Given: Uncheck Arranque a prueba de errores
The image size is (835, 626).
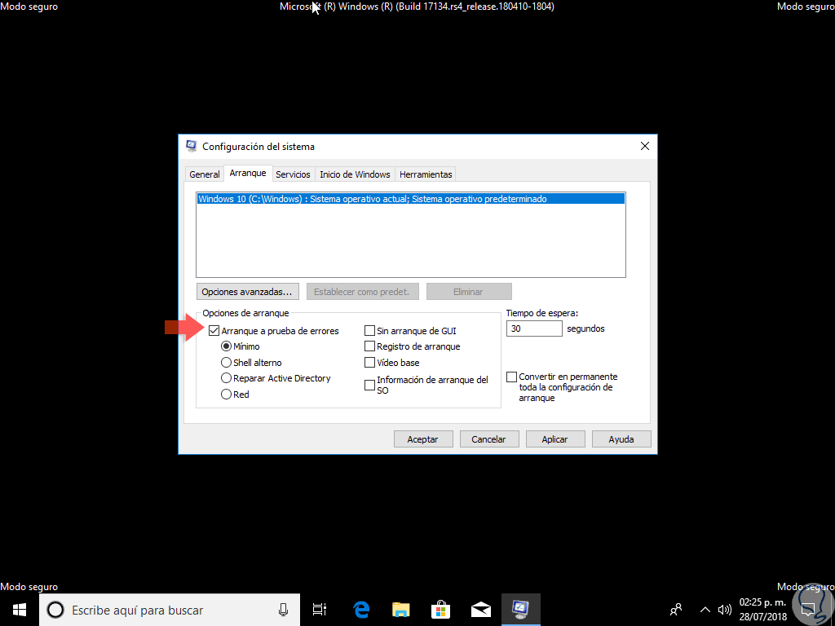Looking at the screenshot, I should point(214,331).
